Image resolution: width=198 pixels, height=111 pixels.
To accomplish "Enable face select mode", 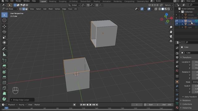I will [x=27, y=9].
